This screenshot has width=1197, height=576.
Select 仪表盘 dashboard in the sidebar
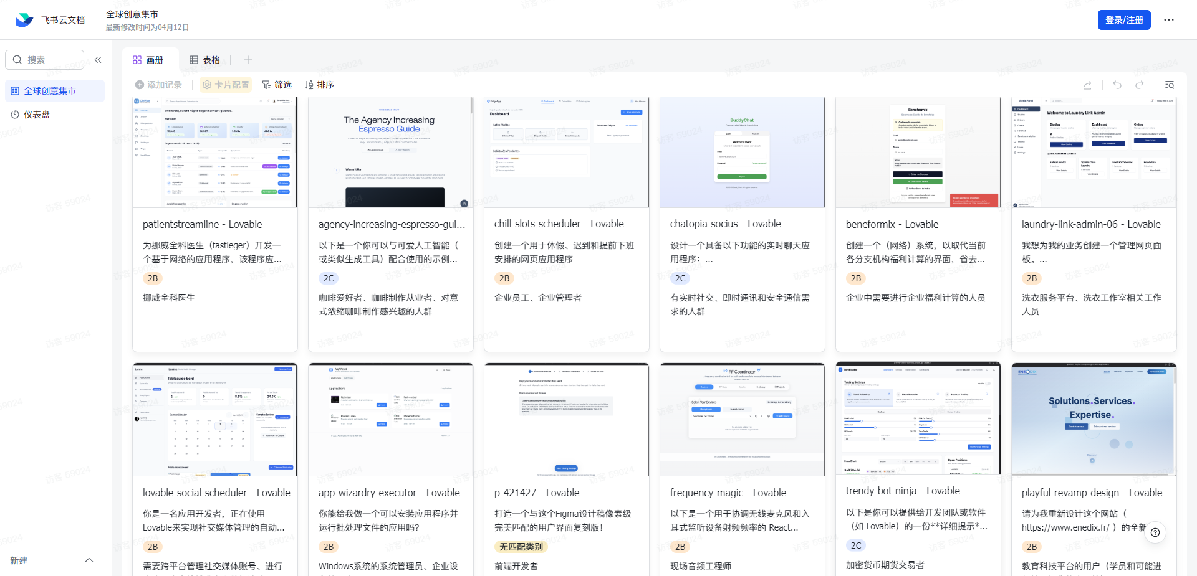tap(39, 114)
